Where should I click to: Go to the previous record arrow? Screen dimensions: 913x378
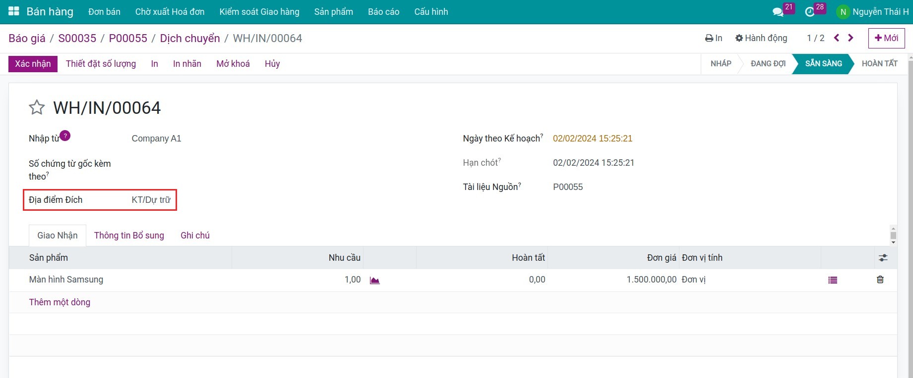(837, 38)
